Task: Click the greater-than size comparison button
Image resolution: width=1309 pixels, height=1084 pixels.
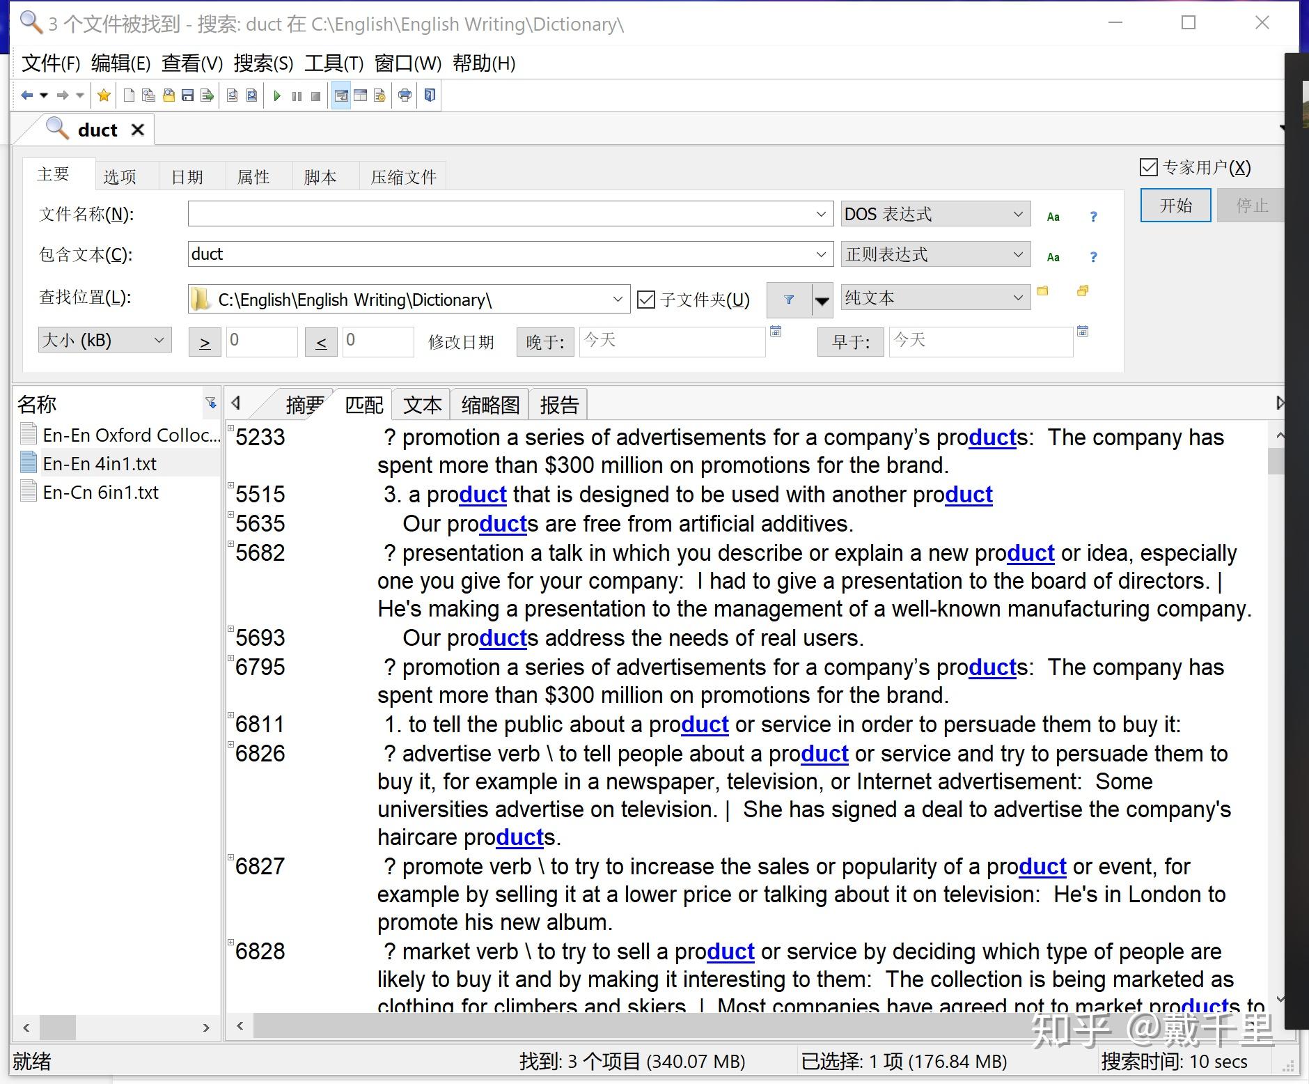Action: click(205, 342)
